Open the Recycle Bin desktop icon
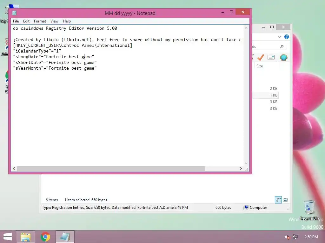Viewport: 325px width, 243px height. pyautogui.click(x=309, y=210)
